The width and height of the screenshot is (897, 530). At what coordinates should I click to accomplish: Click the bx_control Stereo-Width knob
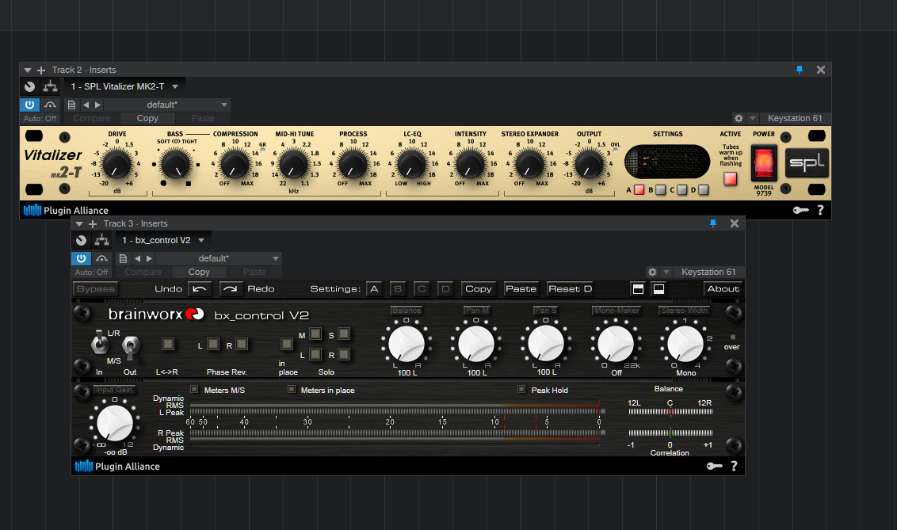coord(685,344)
